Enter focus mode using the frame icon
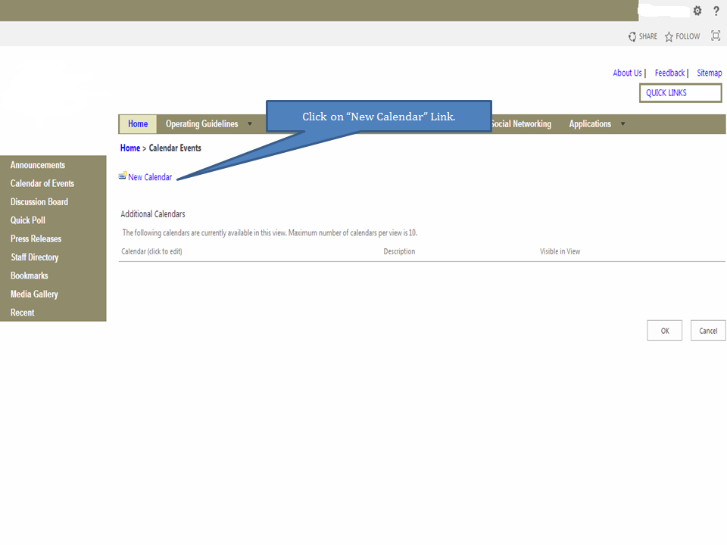Viewport: 727px width, 545px height. (x=715, y=36)
